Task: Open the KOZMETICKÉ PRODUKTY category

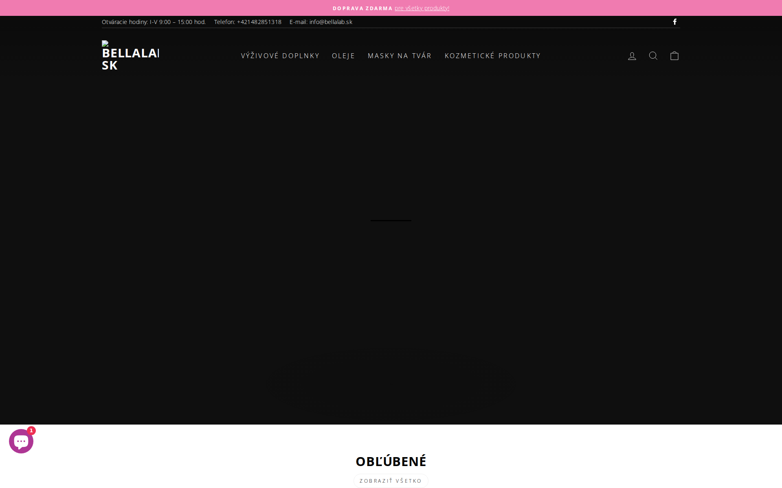Action: coord(493,56)
